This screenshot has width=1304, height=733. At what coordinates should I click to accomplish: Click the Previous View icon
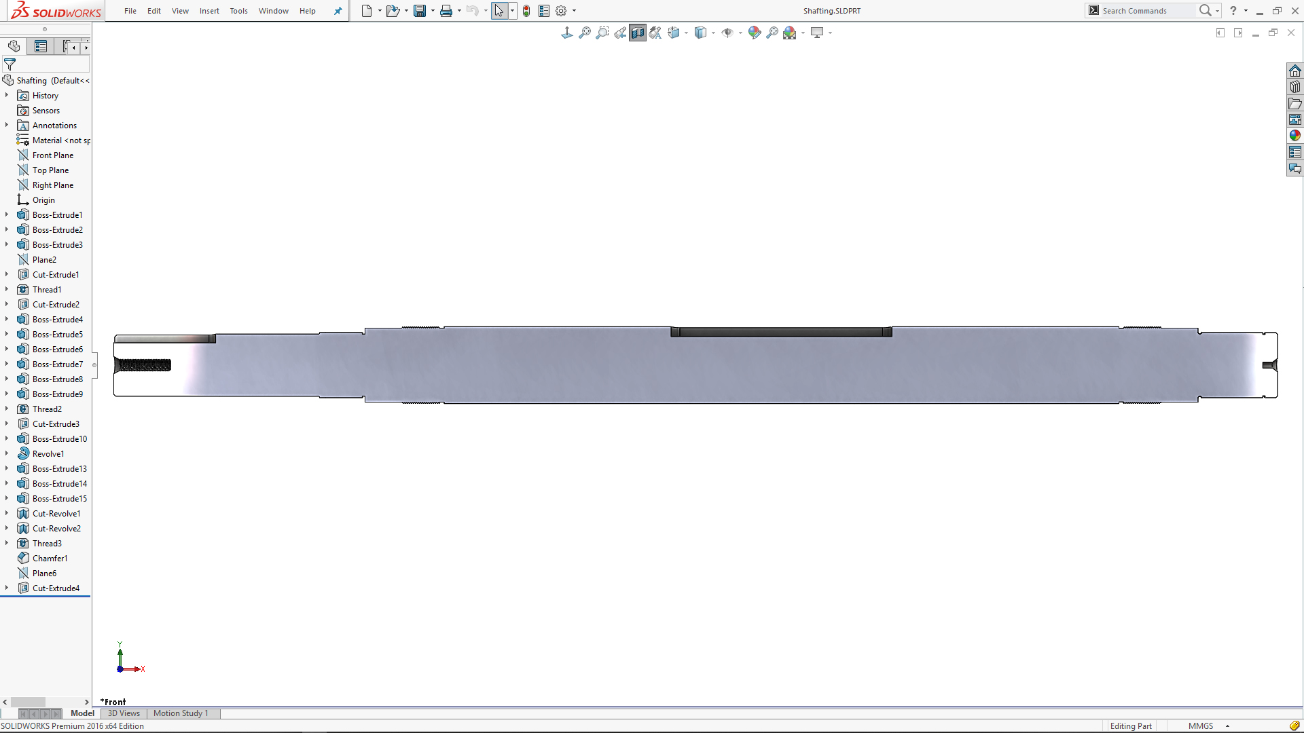point(620,33)
